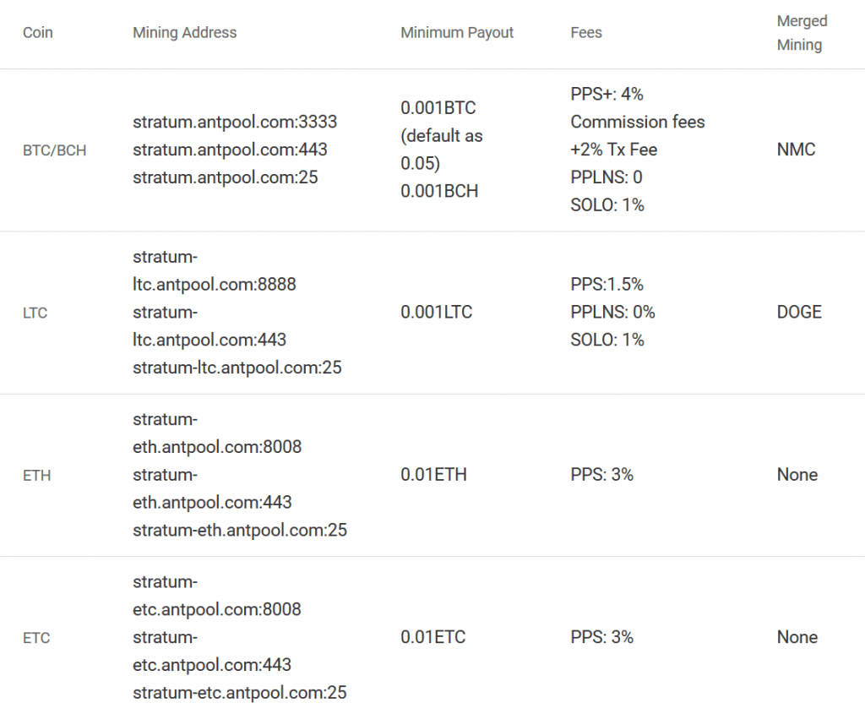Select the ETH coin cell
Screen dimensions: 865x714
[x=37, y=475]
